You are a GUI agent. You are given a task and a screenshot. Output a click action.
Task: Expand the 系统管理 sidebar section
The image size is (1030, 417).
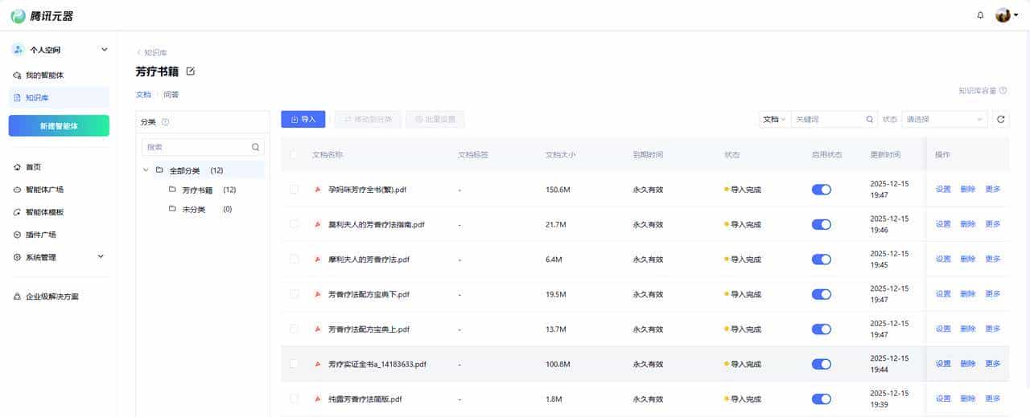click(60, 257)
